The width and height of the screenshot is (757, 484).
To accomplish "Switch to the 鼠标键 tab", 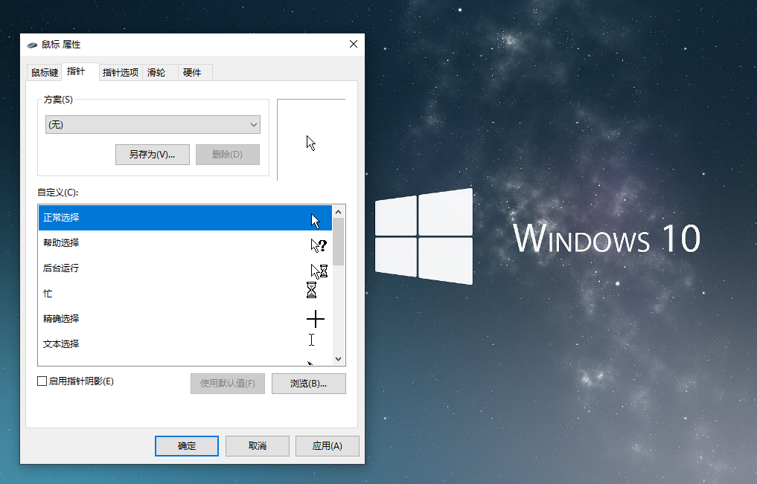I will pyautogui.click(x=44, y=72).
